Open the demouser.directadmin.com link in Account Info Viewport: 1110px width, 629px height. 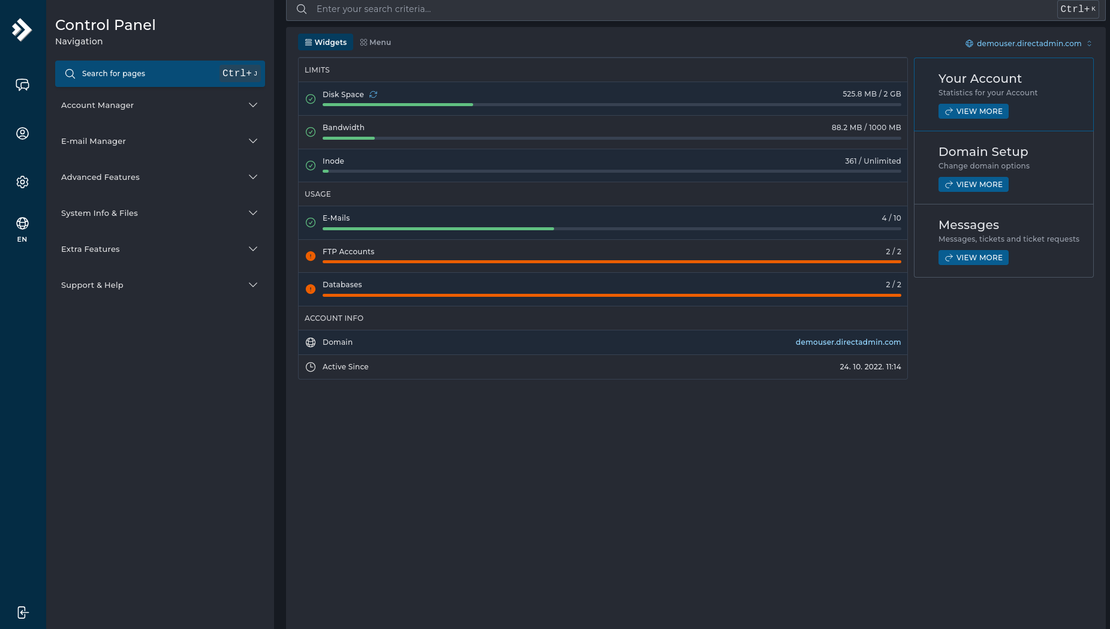point(848,342)
